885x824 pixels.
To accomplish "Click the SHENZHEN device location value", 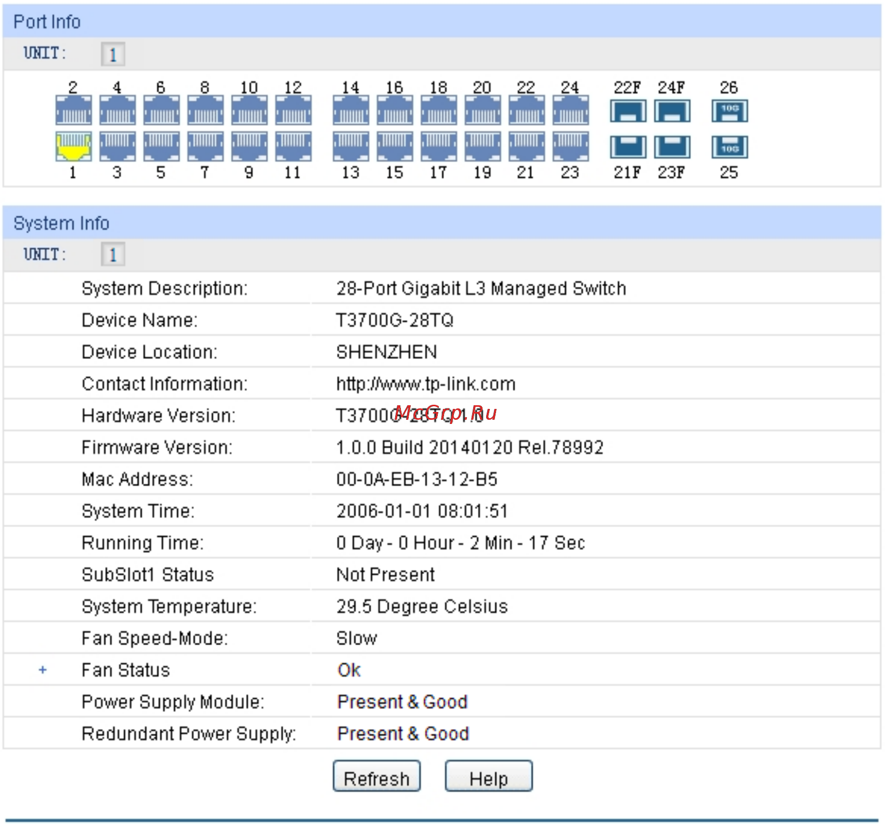I will 386,352.
